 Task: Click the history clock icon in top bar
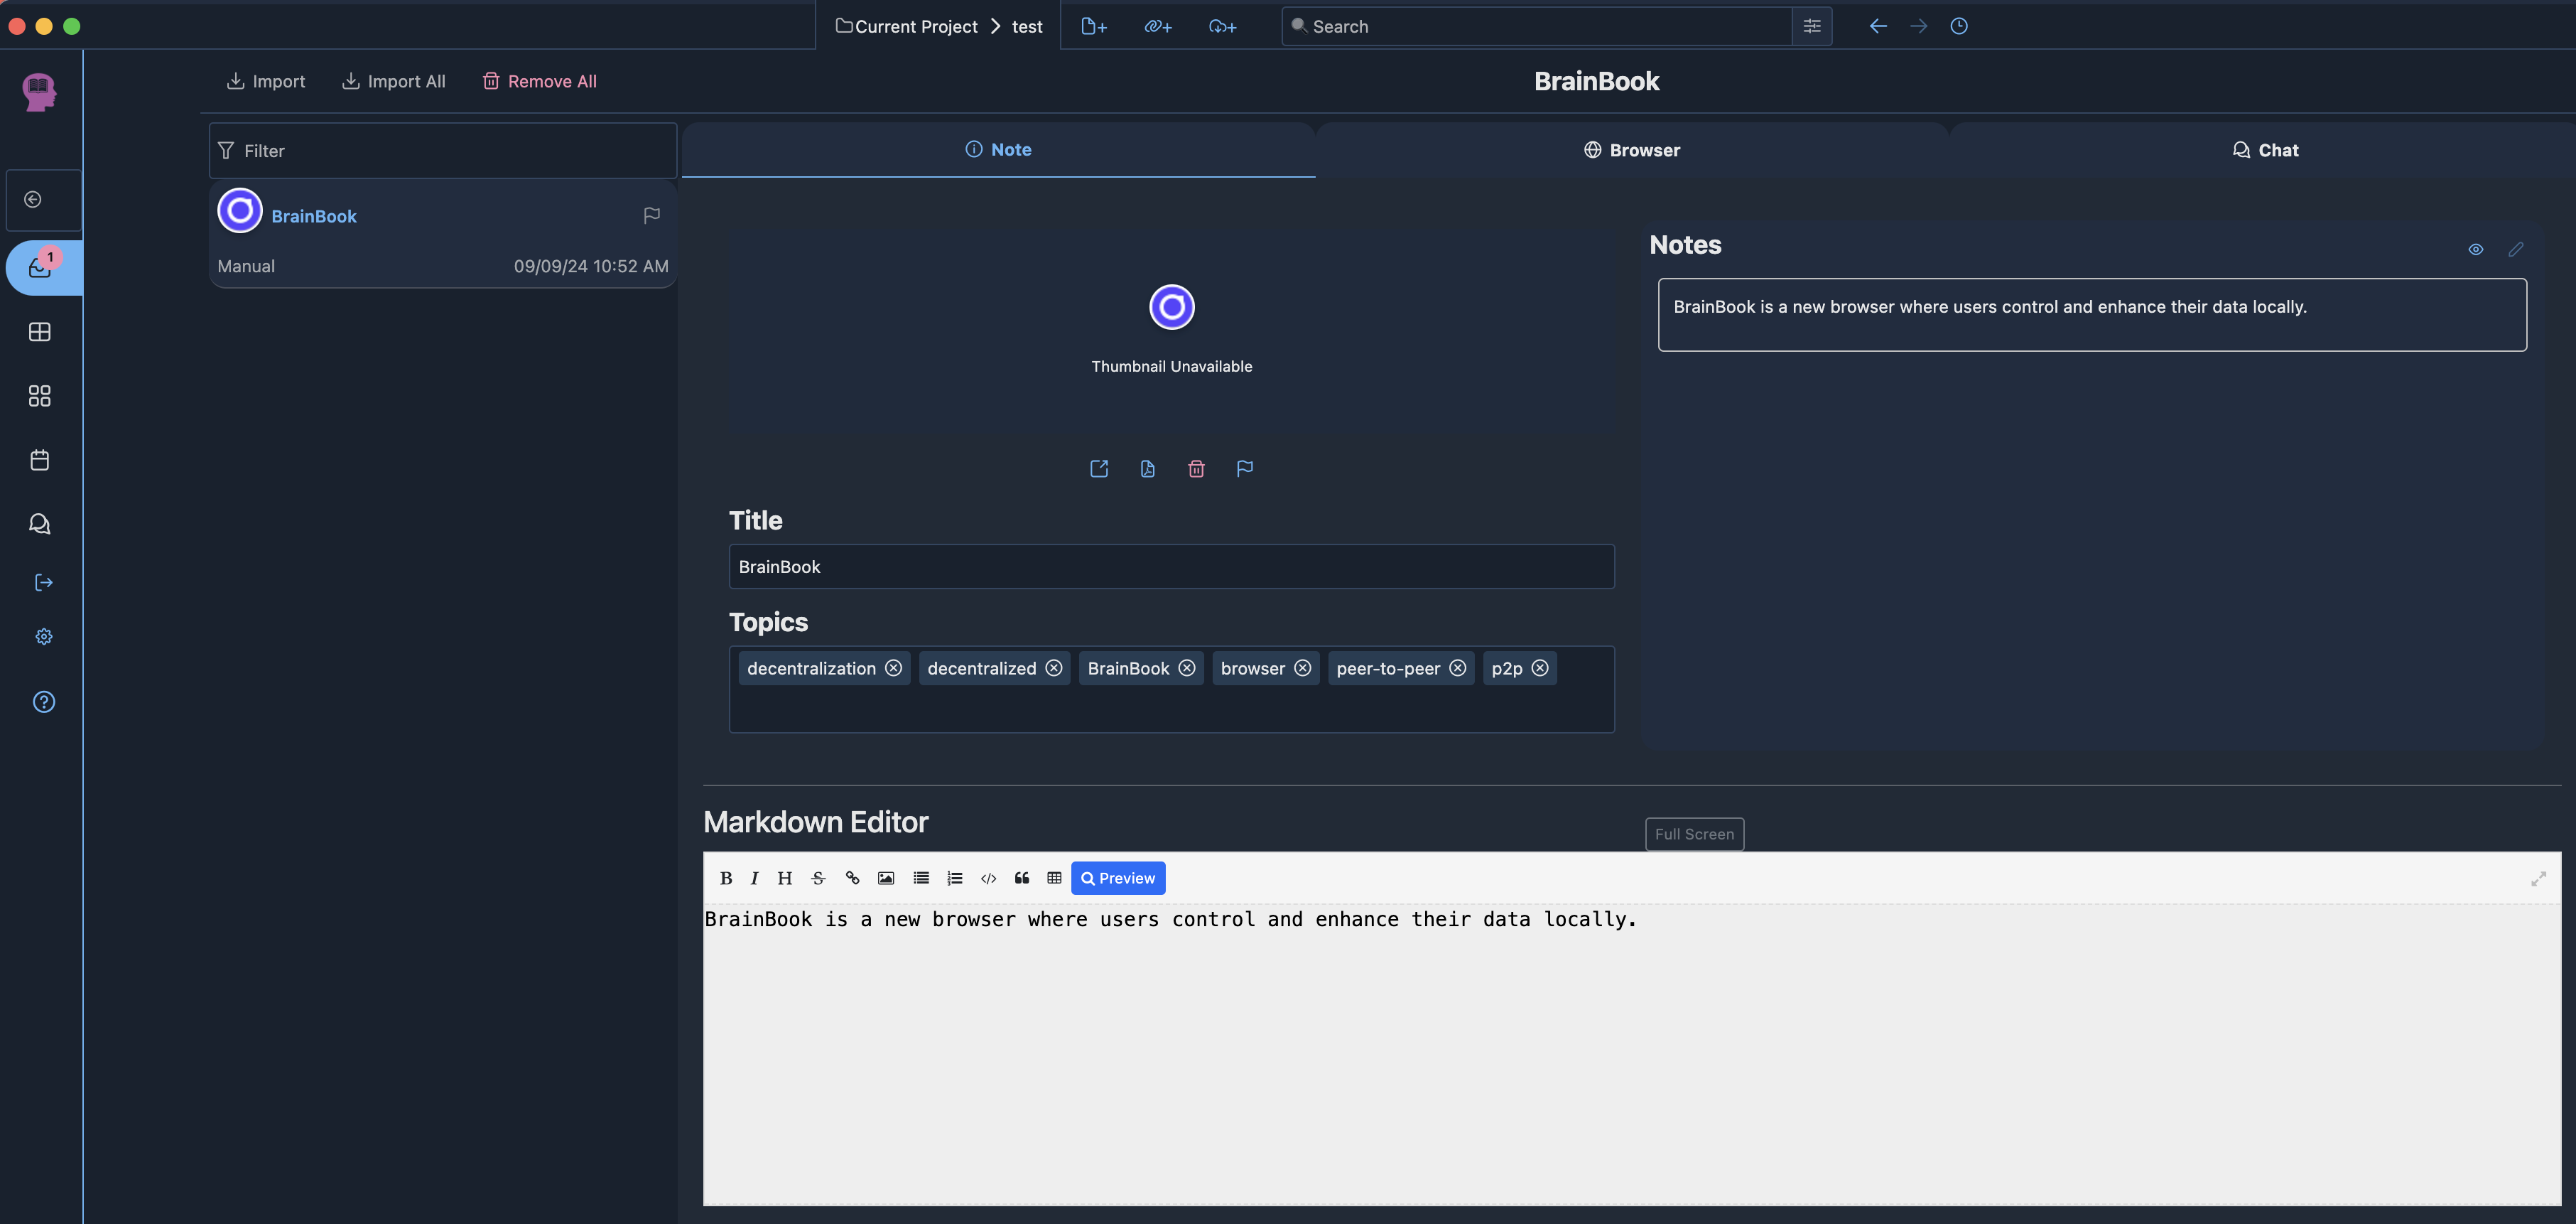(x=1958, y=26)
